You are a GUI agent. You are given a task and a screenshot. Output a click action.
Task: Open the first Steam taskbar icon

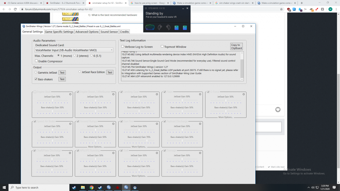(74, 188)
